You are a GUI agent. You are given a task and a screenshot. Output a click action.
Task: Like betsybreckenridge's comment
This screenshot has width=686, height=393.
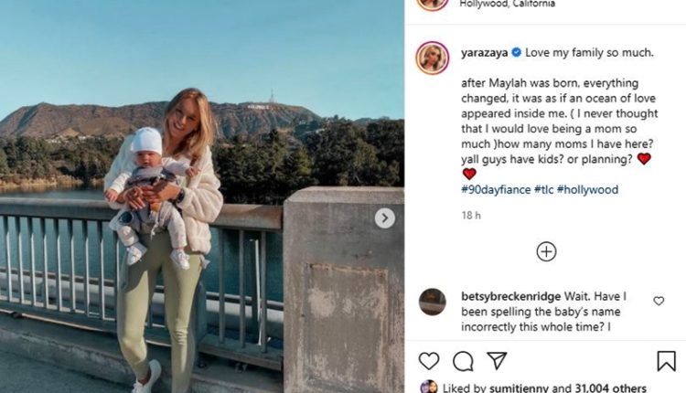(659, 301)
